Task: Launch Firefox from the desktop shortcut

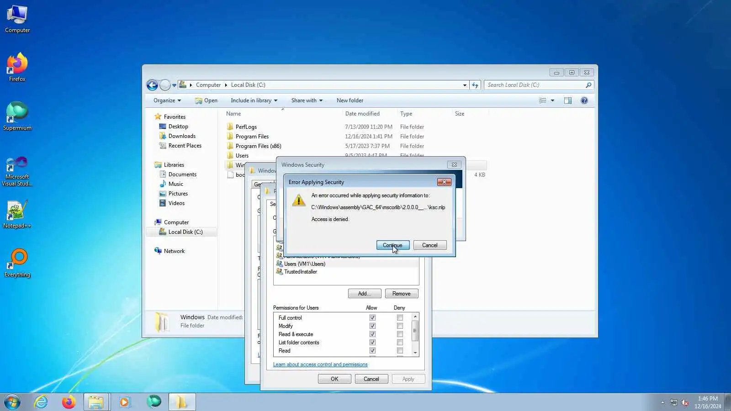Action: click(x=17, y=68)
